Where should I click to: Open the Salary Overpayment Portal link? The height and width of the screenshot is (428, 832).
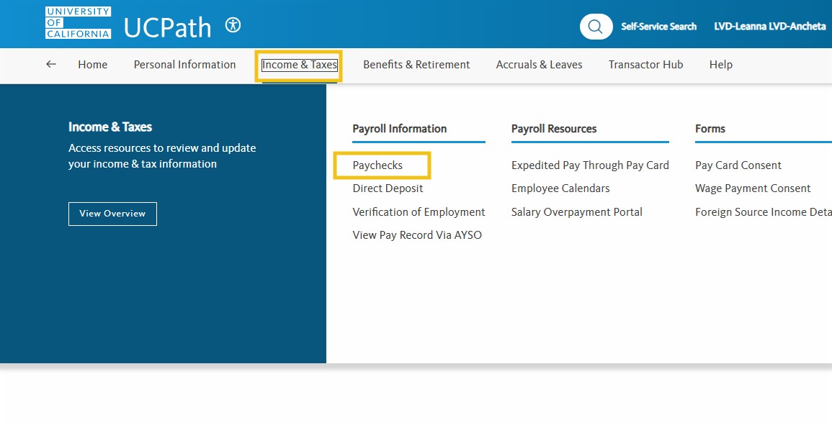coord(577,212)
